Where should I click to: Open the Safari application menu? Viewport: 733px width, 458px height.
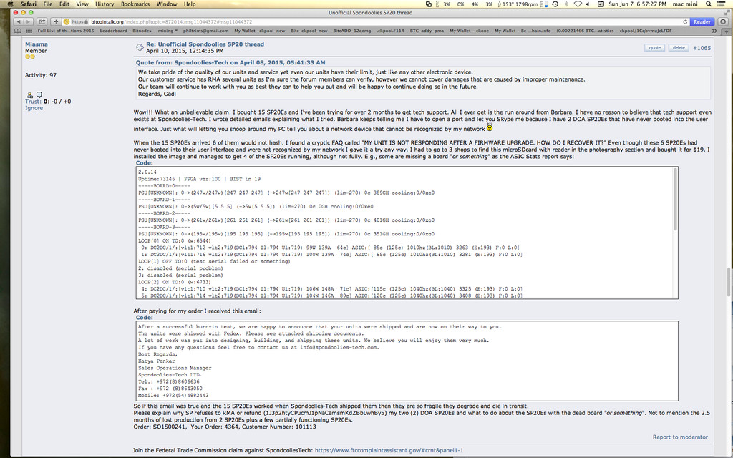tap(28, 4)
